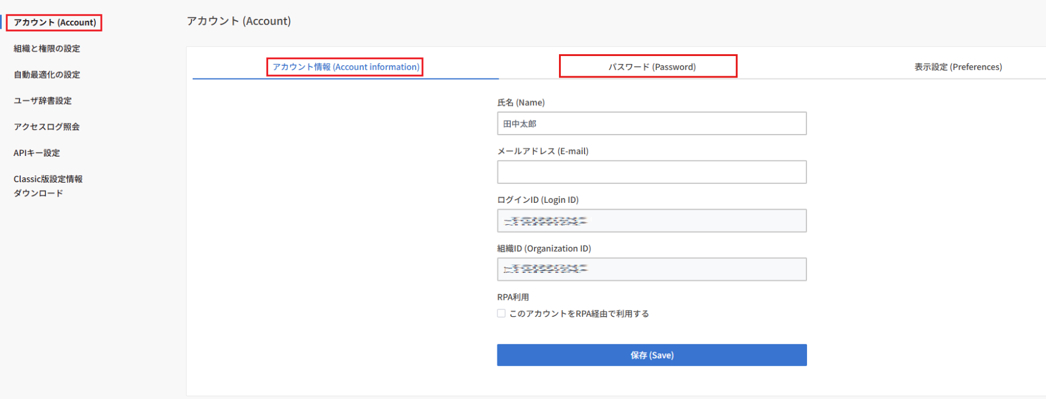Click the RPA利用 section label

513,297
